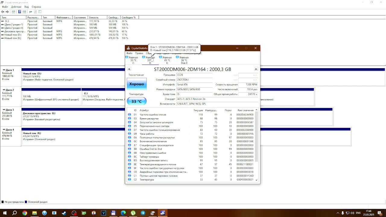The height and width of the screenshot is (217, 386).
Task: Select the Новый том (K:) volume row
Action: tap(69, 38)
